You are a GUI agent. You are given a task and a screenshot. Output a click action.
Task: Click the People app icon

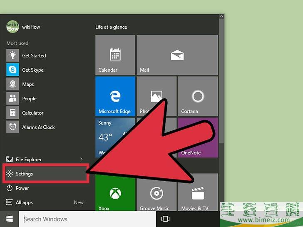coord(13,98)
